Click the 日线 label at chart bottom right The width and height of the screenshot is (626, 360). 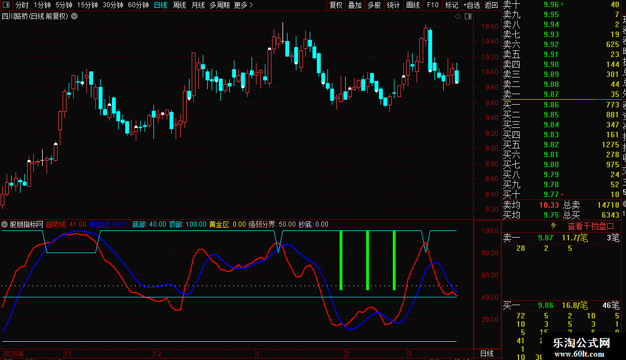click(x=486, y=353)
